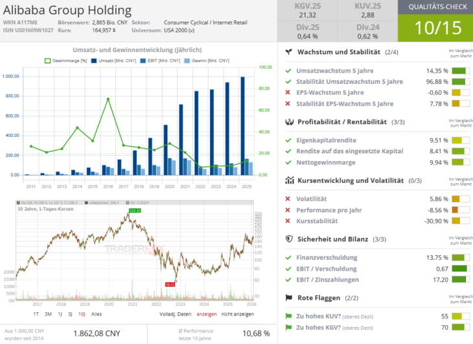Viewport: 473px width, 344px height.
Task: Click the Kursentwicklung und Volatilität chart icon
Action: click(288, 180)
